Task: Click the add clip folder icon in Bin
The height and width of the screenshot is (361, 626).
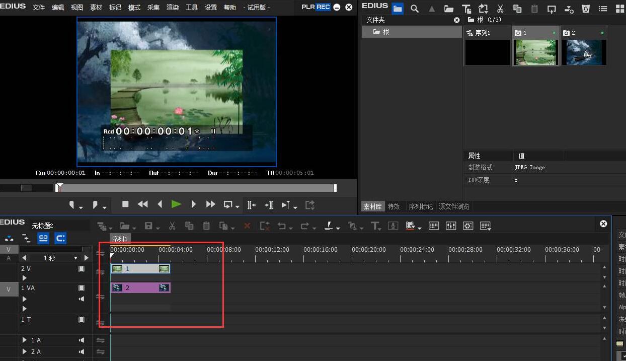Action: tap(449, 9)
